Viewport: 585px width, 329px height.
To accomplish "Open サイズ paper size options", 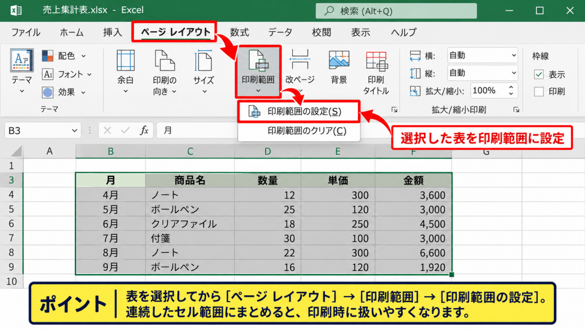I will [203, 72].
